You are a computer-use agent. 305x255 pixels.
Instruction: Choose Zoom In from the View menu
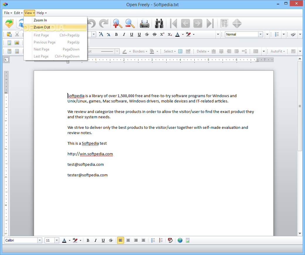point(55,20)
